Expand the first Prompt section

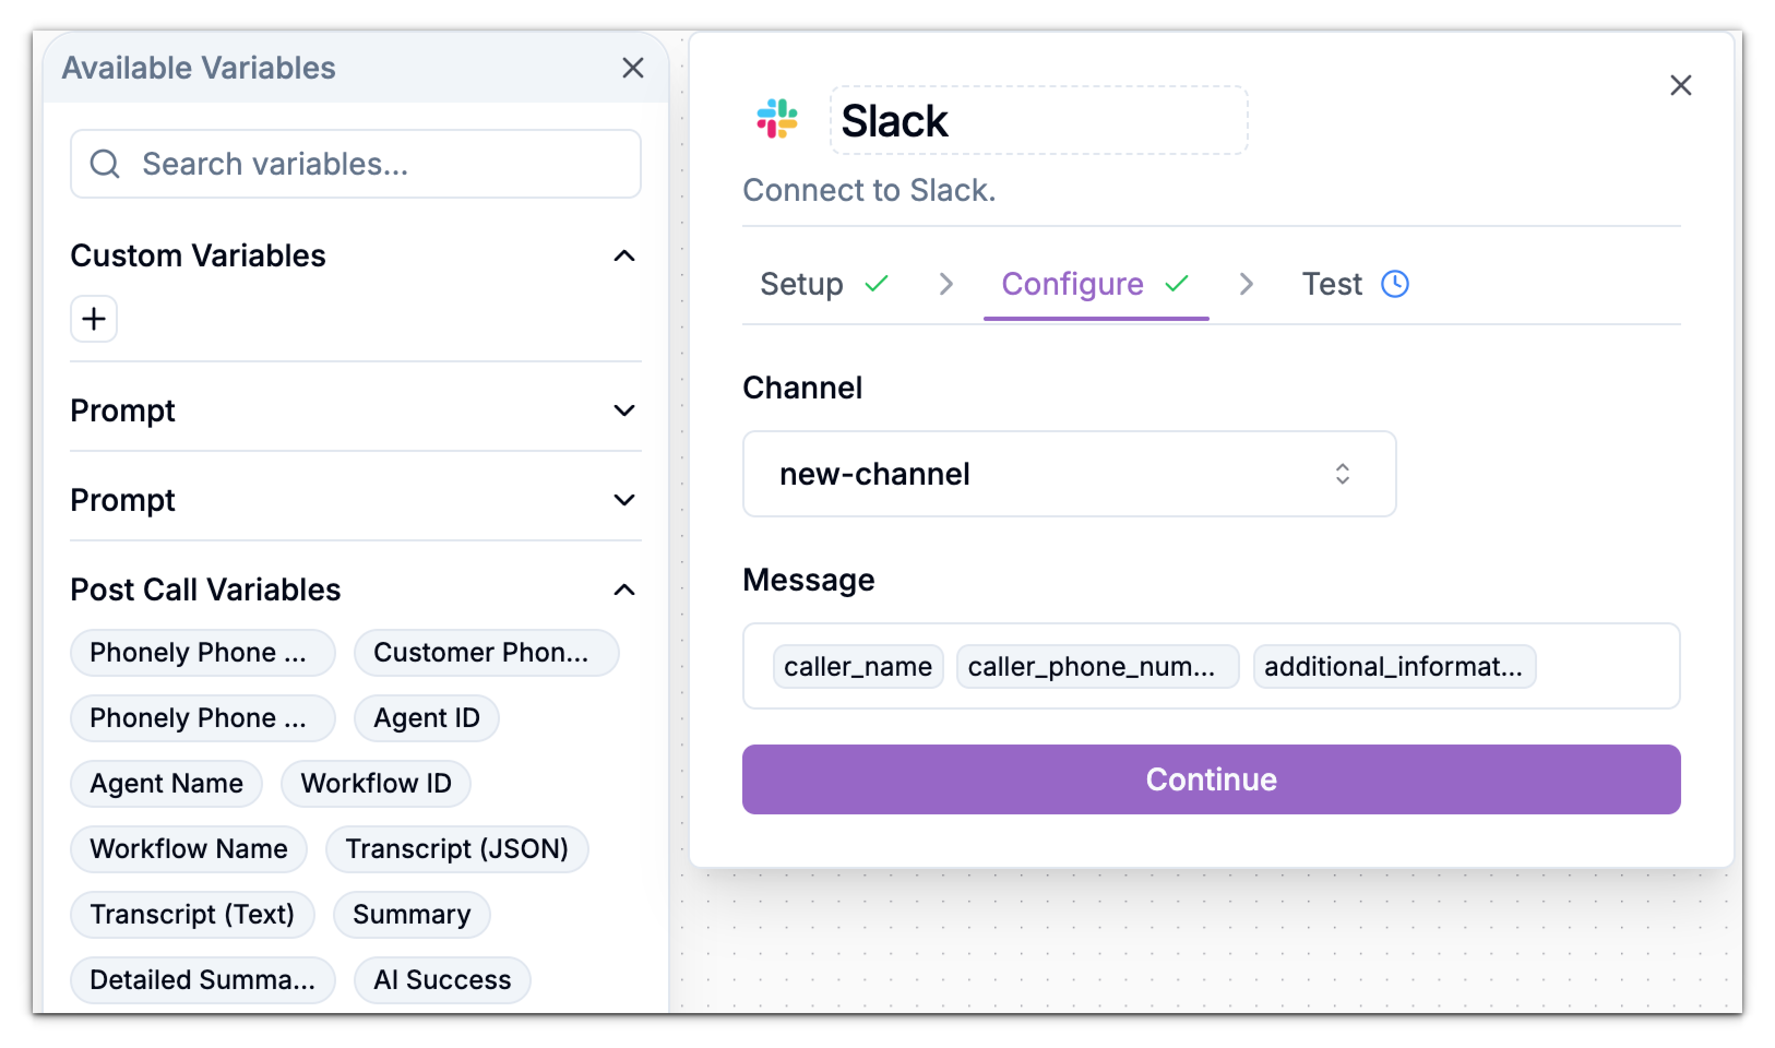[x=624, y=410]
